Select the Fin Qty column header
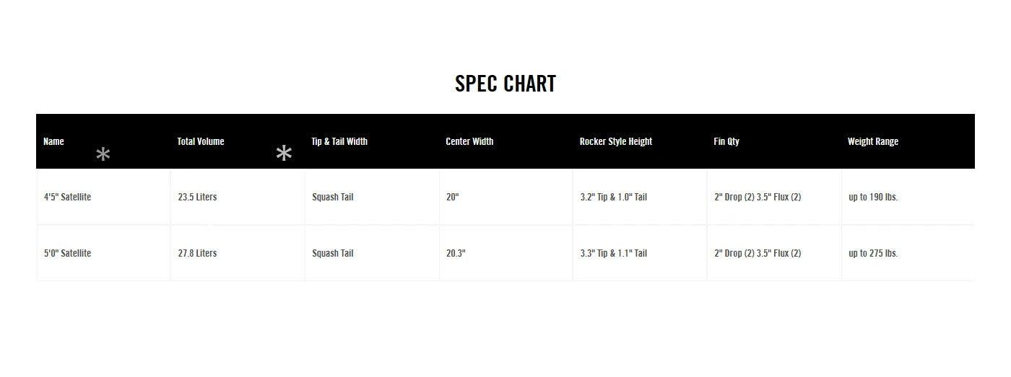 726,141
